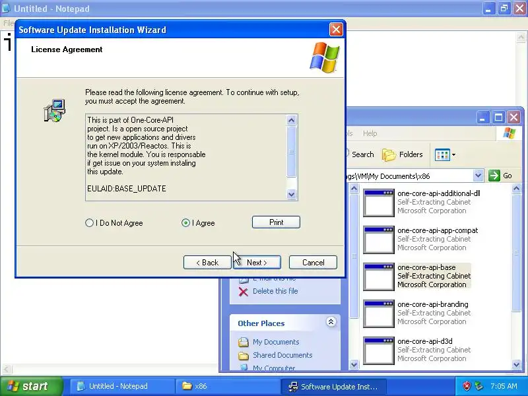The height and width of the screenshot is (396, 528).
Task: Select the one-core-api-base file icon
Action: 378,277
